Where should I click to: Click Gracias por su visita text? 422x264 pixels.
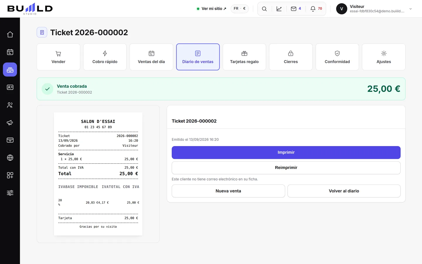click(x=98, y=227)
